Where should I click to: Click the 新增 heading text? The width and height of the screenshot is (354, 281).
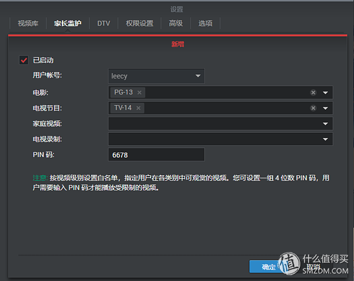click(x=178, y=44)
